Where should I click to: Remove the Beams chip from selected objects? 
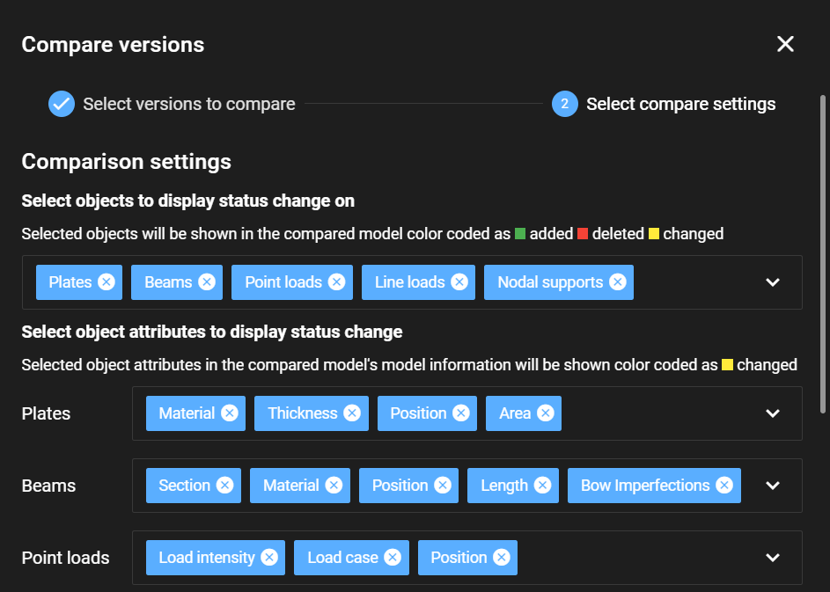click(x=207, y=282)
